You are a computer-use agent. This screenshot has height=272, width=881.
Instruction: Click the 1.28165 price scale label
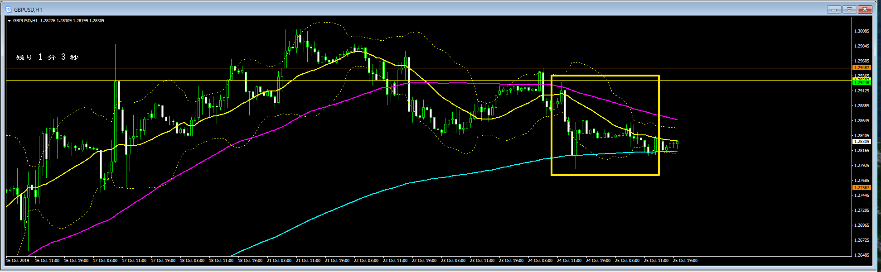tap(862, 151)
